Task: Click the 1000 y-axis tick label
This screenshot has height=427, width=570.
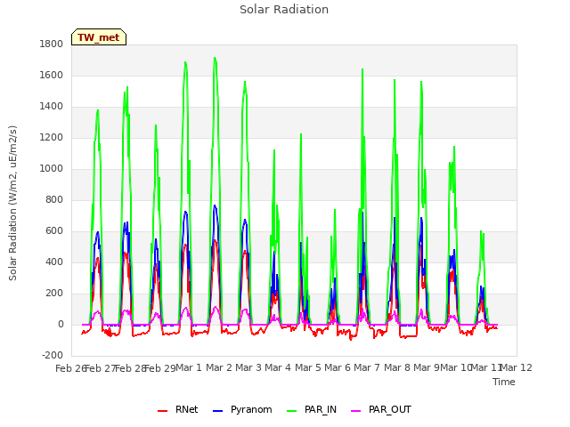Action: (x=52, y=168)
